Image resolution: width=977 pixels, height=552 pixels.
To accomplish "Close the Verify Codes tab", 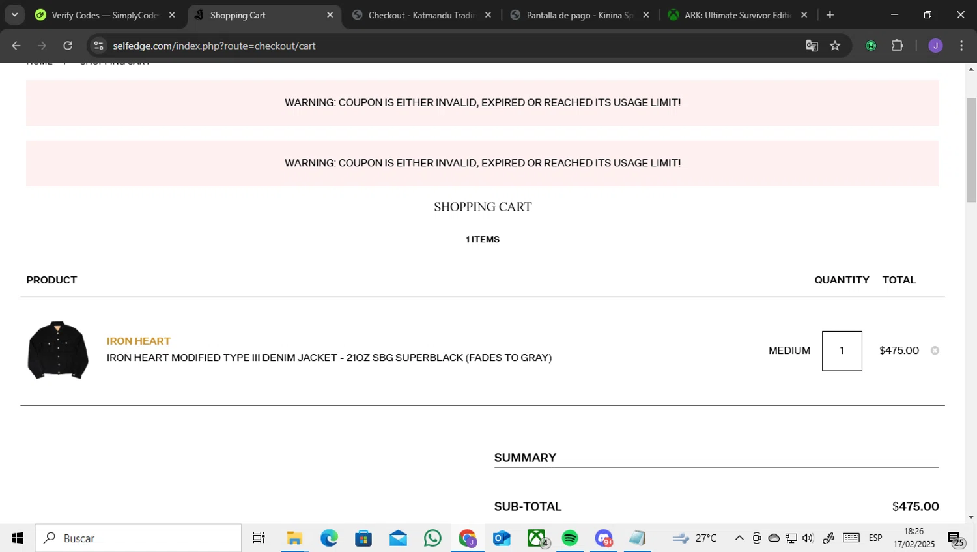I will click(172, 15).
